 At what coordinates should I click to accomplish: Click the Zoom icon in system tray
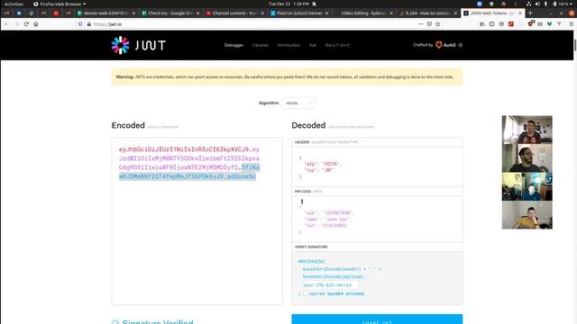tap(480, 4)
